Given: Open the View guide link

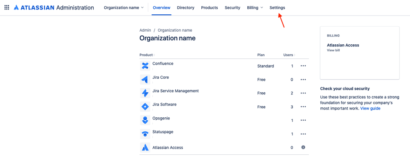Looking at the screenshot, I should coord(370,108).
